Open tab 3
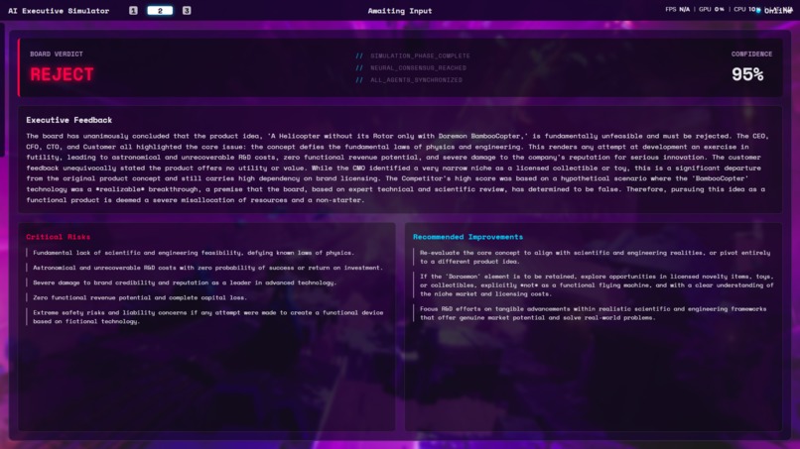The width and height of the screenshot is (800, 449). click(x=187, y=10)
